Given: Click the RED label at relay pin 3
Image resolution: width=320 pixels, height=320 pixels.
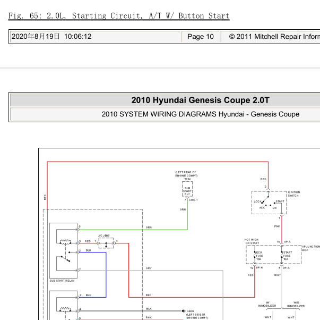Looking at the screenshot, I should [88, 241].
